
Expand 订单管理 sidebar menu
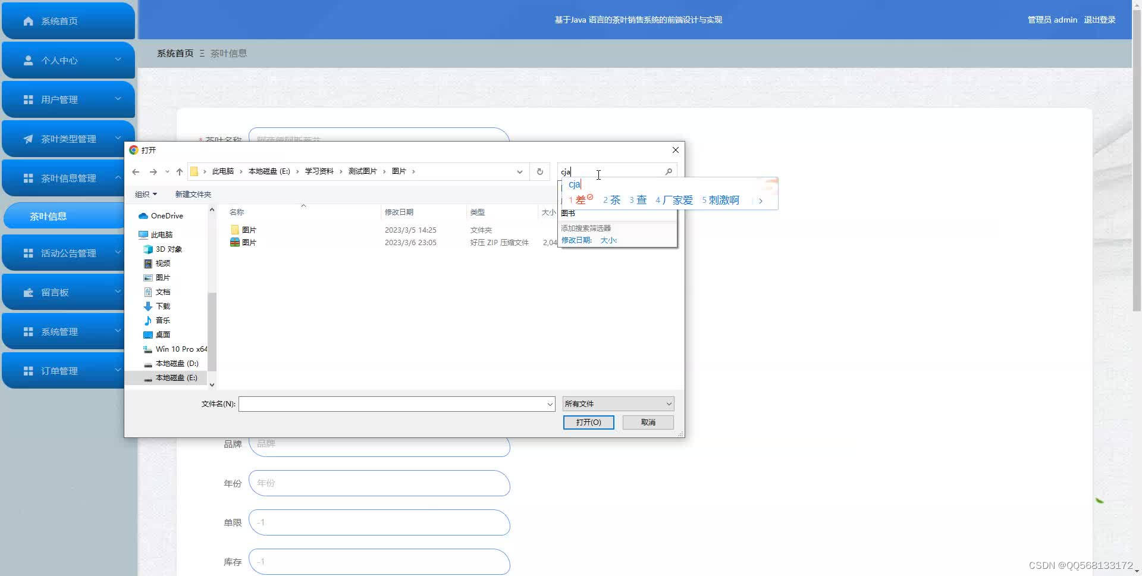coord(118,370)
